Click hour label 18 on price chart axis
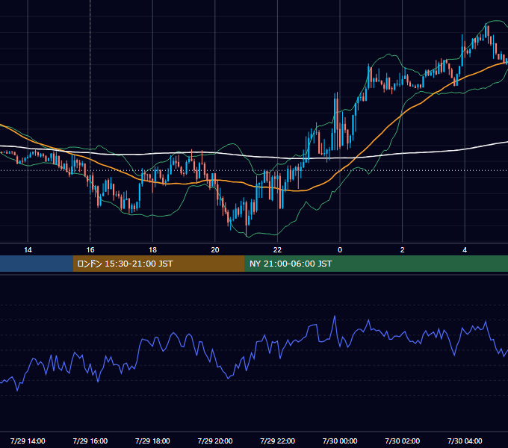The width and height of the screenshot is (508, 448). point(152,250)
